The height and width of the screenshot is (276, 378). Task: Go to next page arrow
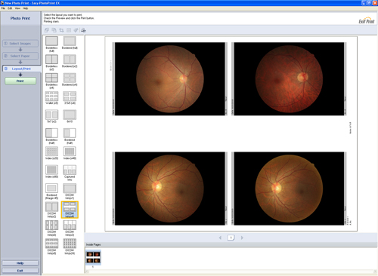click(x=242, y=238)
